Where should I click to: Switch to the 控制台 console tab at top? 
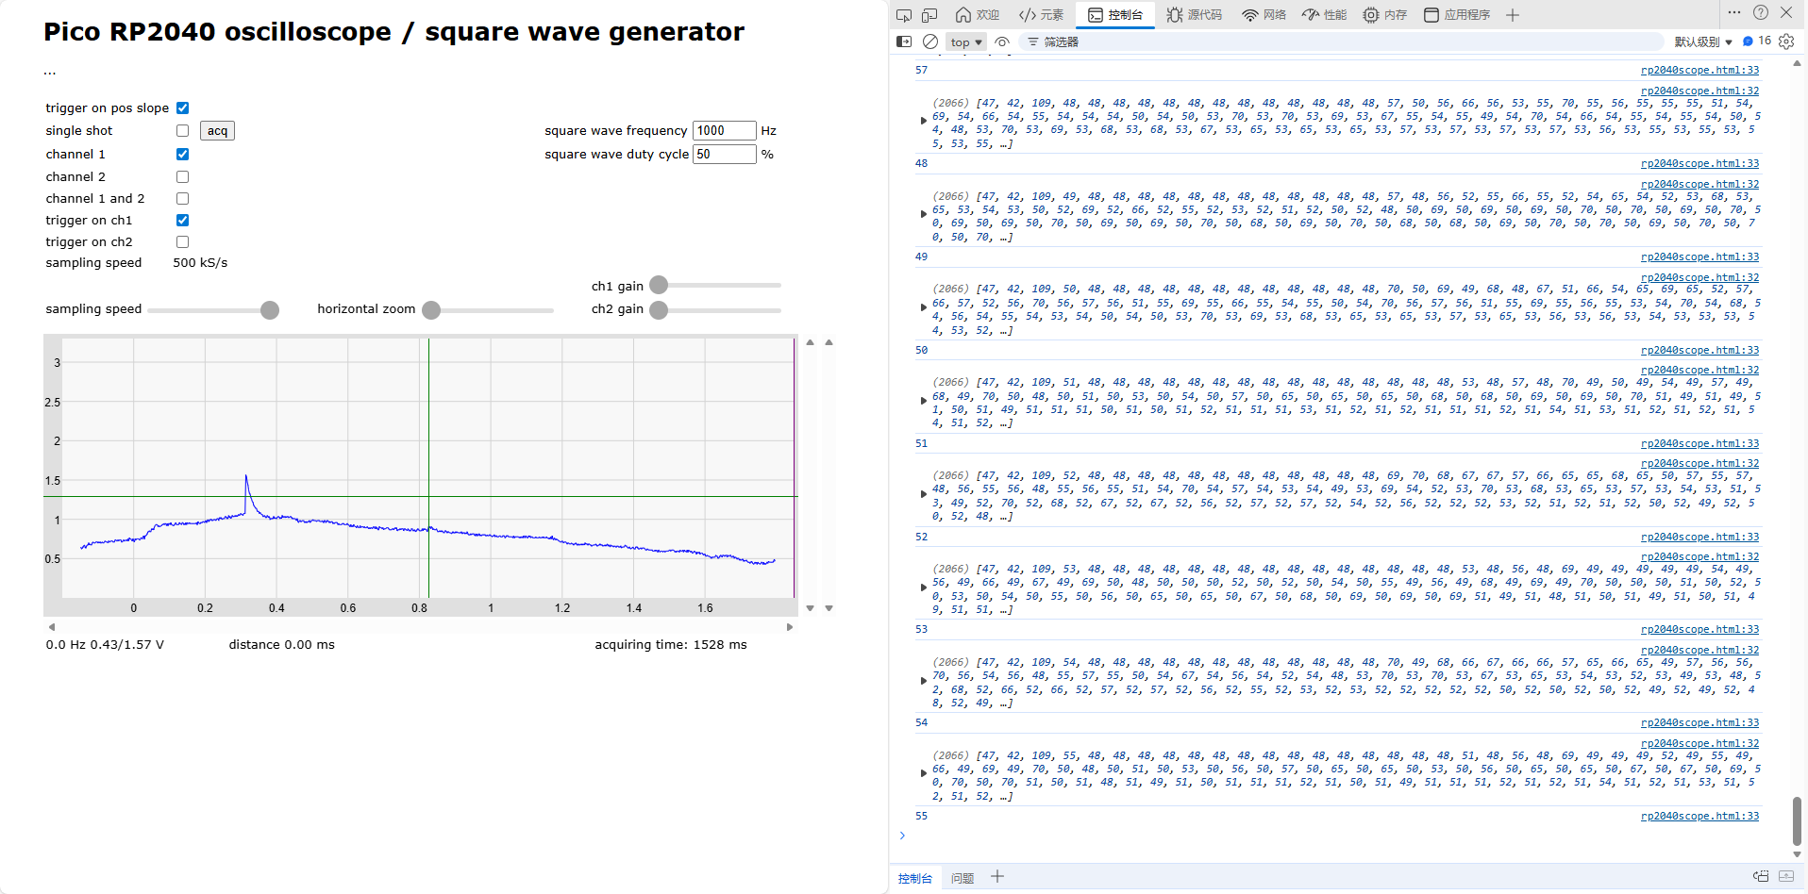coord(1115,15)
